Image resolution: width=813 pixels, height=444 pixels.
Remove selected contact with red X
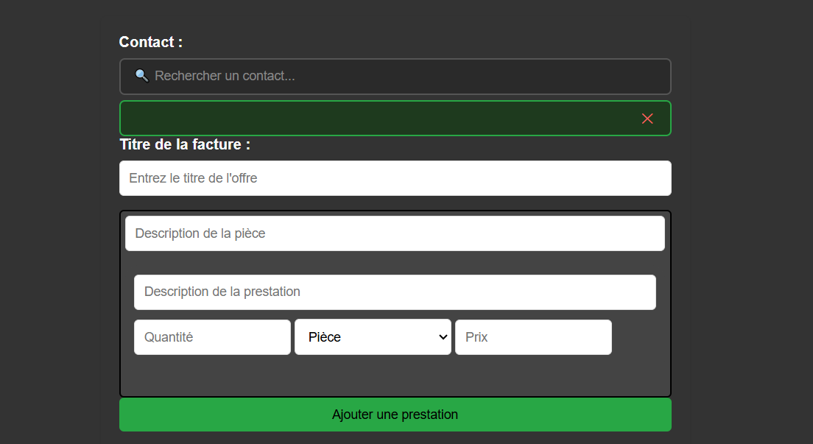pos(647,119)
